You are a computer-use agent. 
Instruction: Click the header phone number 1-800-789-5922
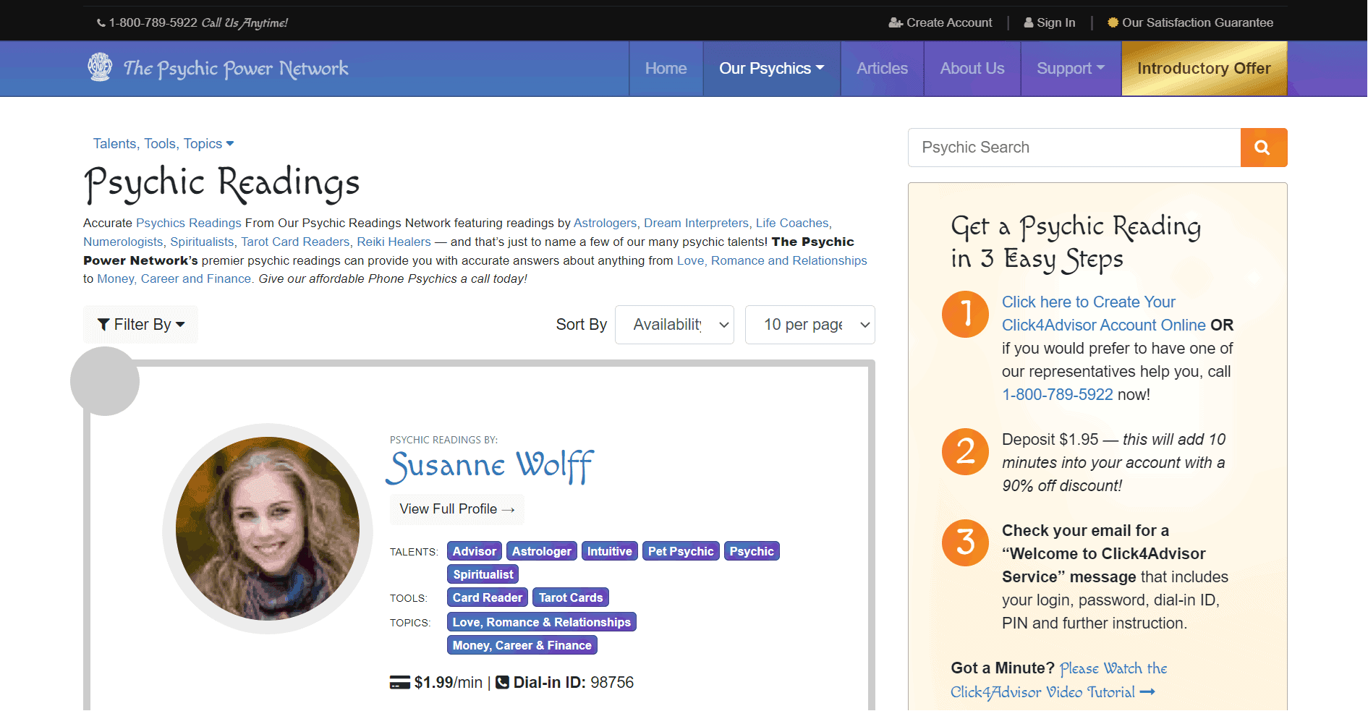click(x=153, y=23)
